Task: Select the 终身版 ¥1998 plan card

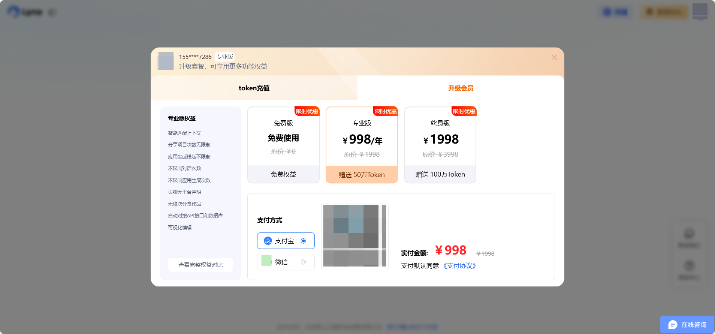Action: (x=440, y=145)
